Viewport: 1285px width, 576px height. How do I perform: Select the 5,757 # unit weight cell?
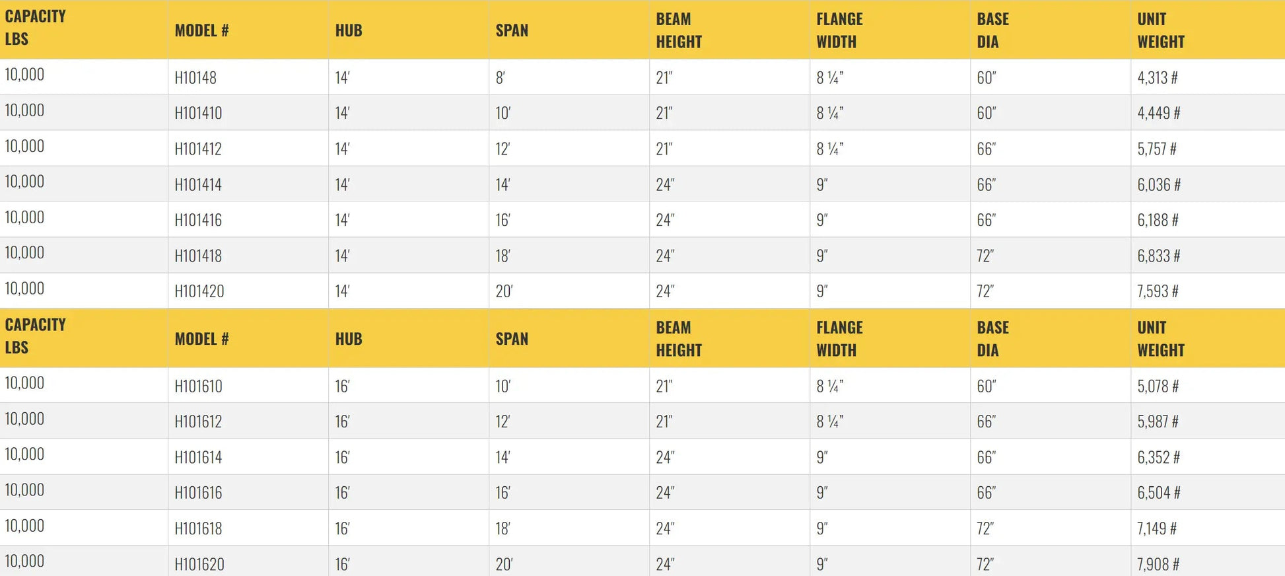click(1156, 149)
